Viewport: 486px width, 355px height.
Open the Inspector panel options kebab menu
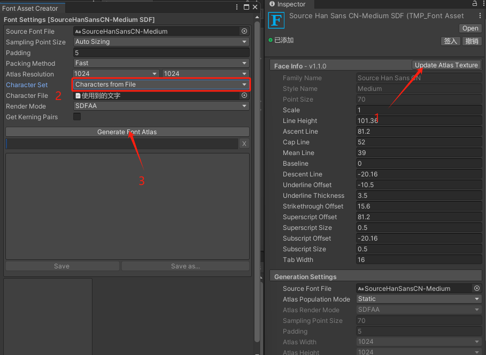[483, 4]
